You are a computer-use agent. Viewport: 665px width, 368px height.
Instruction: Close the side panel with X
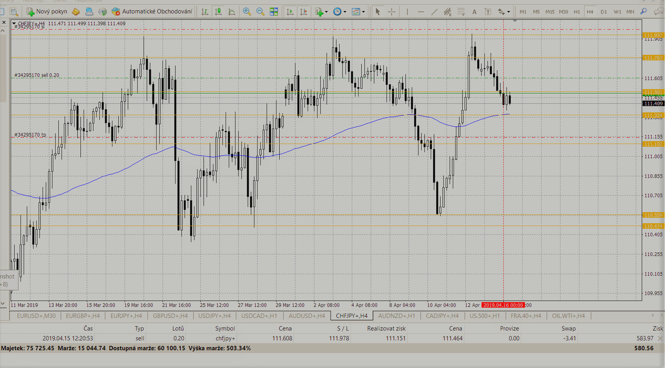point(4,22)
